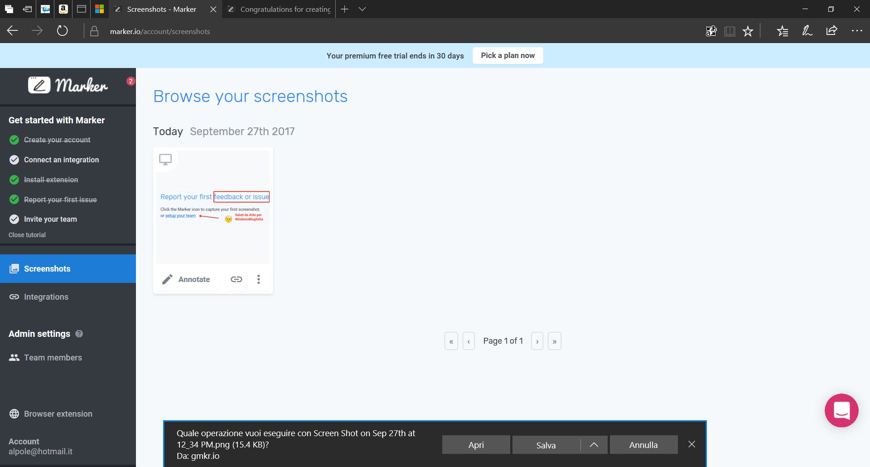Click the Marker logo in sidebar

[x=68, y=85]
